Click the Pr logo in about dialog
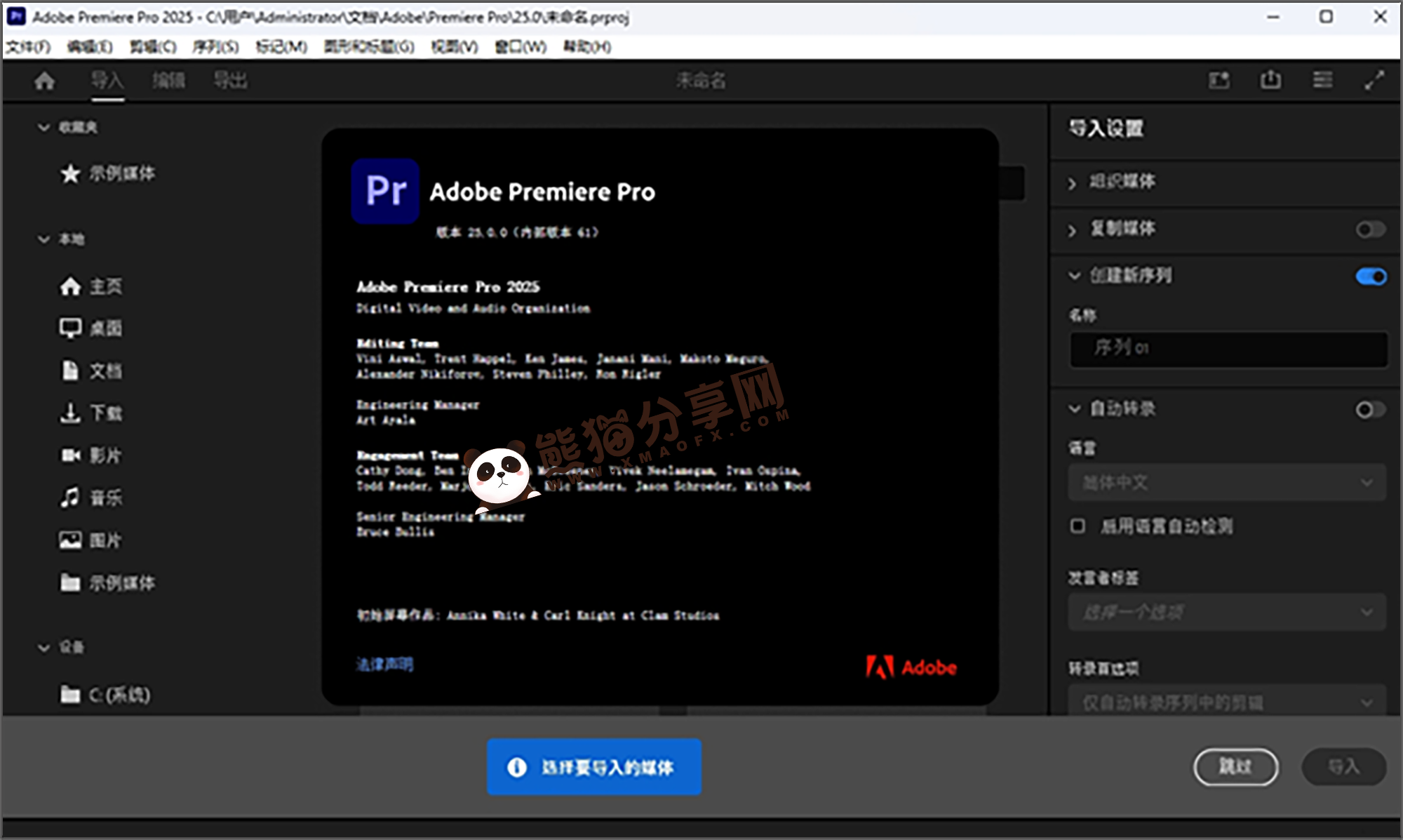This screenshot has height=840, width=1403. pyautogui.click(x=385, y=191)
